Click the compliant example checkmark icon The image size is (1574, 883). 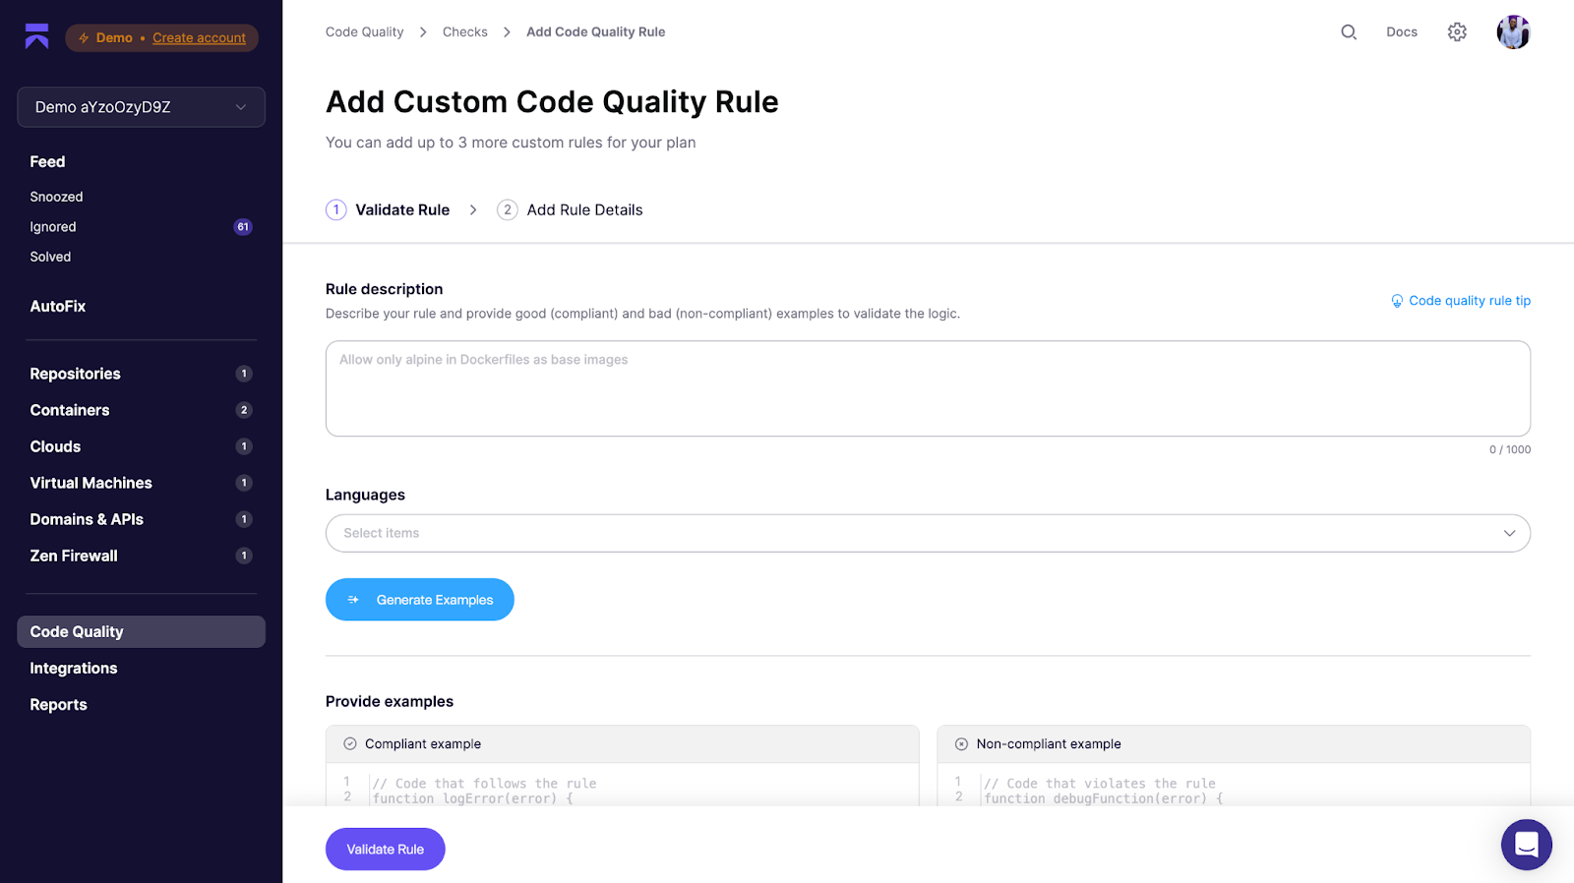[x=349, y=743]
